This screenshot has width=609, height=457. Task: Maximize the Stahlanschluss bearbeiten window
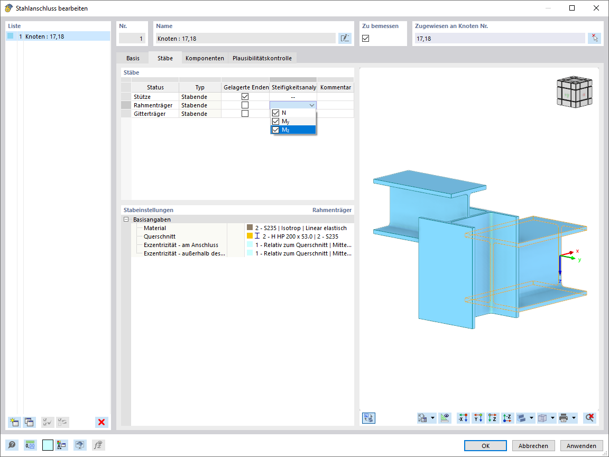pyautogui.click(x=571, y=8)
